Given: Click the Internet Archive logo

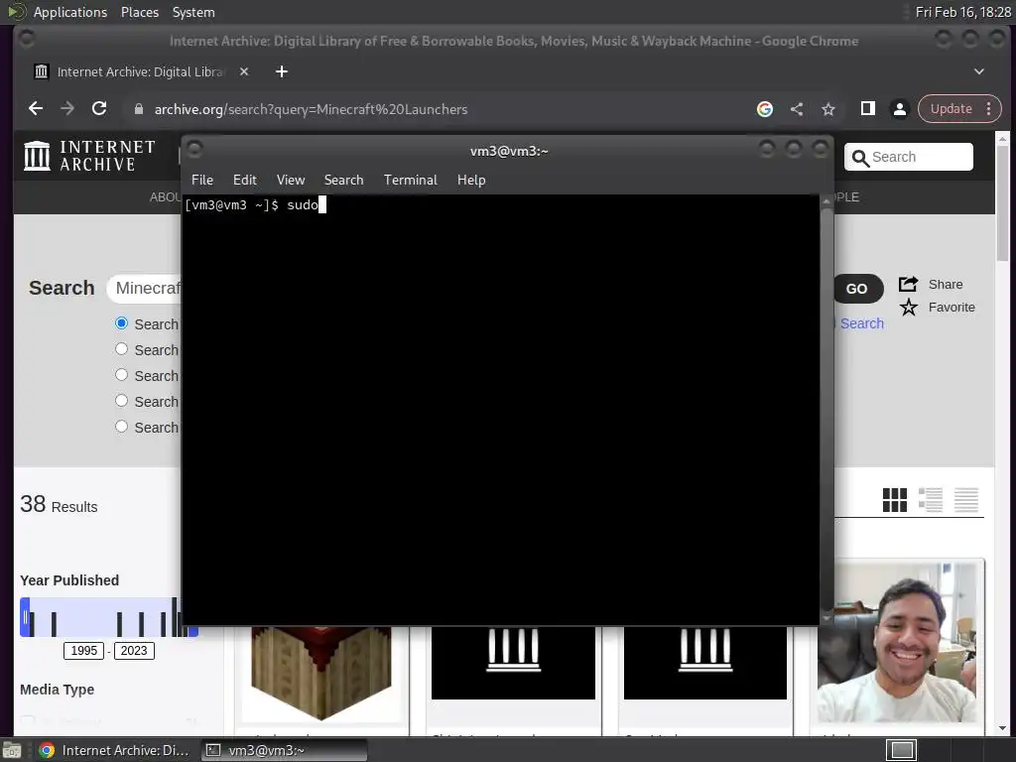Looking at the screenshot, I should 89,156.
